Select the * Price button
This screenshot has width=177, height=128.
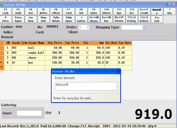[6, 19]
